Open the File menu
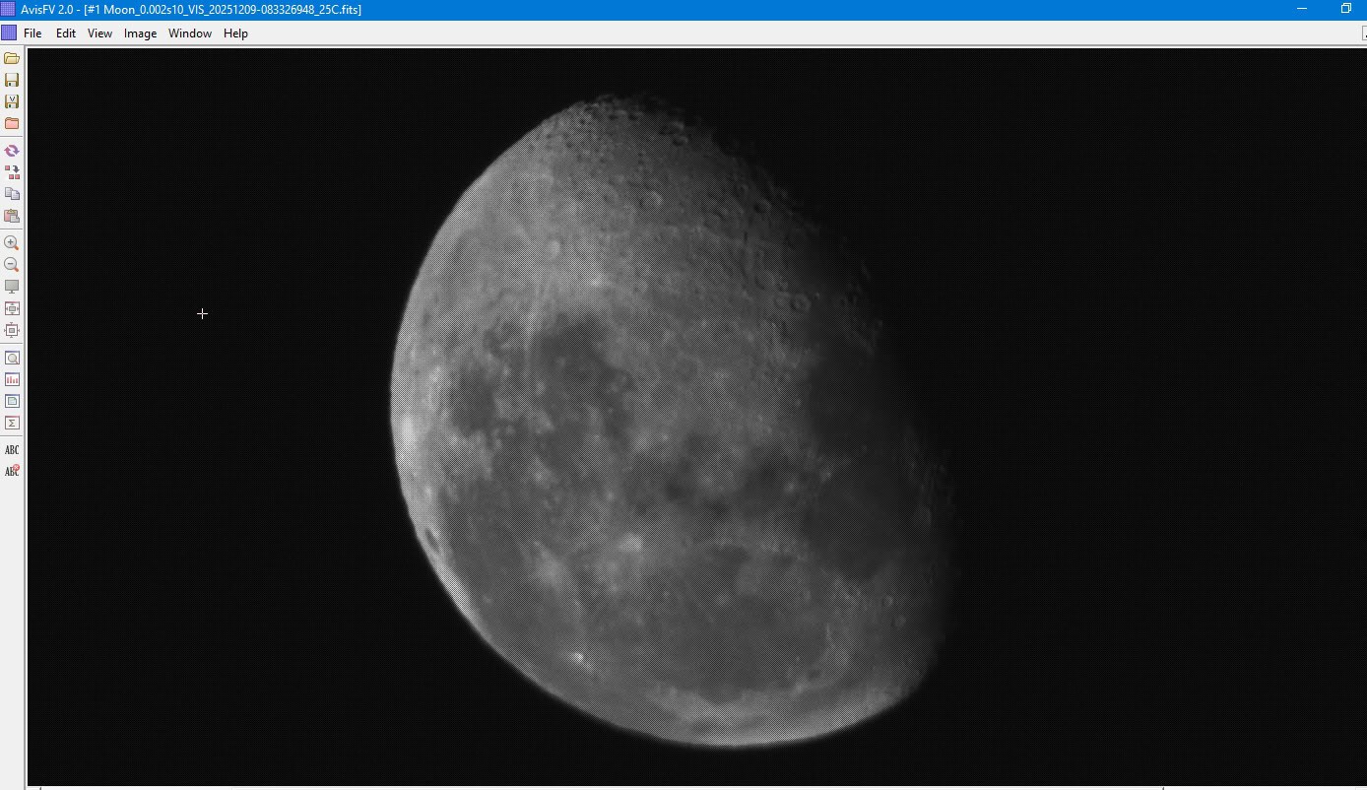1367x790 pixels. coord(33,33)
